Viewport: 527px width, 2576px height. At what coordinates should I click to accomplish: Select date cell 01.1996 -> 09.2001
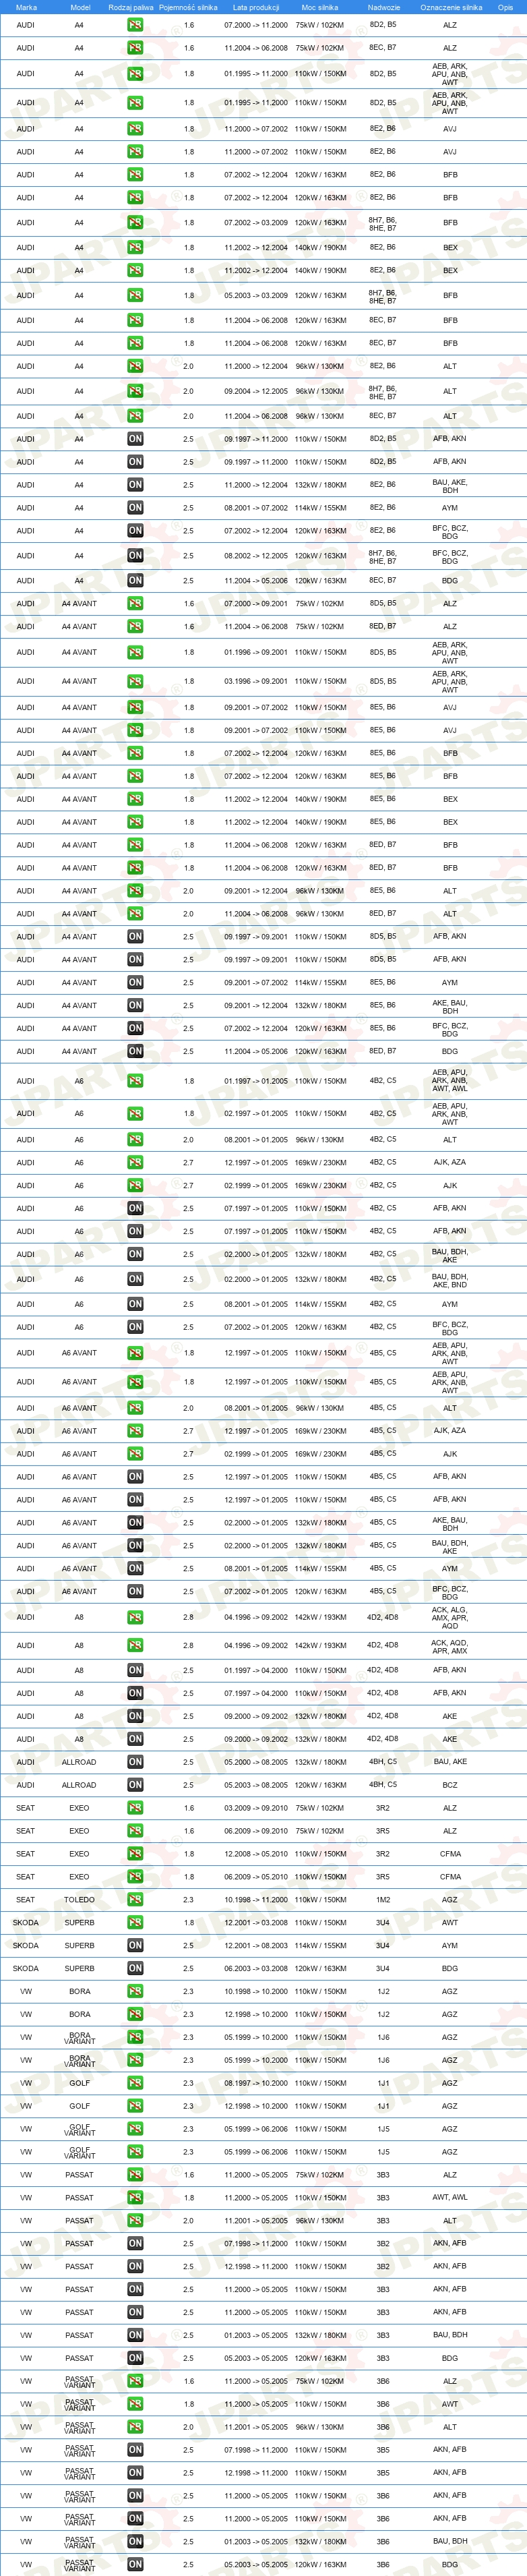click(256, 652)
